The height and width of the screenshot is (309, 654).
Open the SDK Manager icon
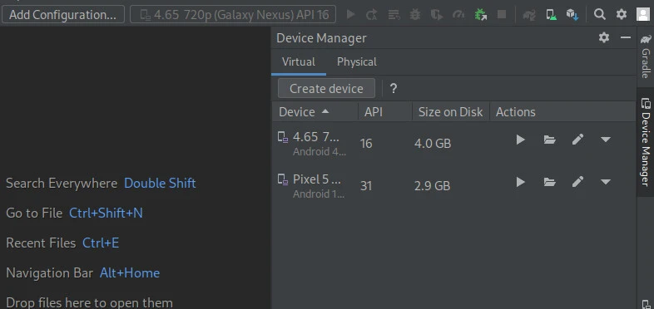pos(572,15)
